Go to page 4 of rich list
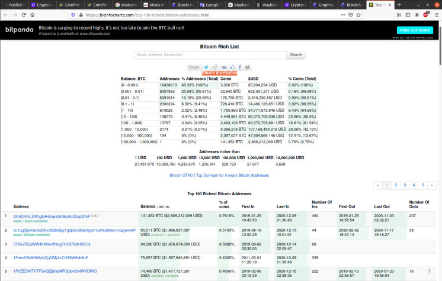The height and width of the screenshot is (281, 442). click(414, 185)
